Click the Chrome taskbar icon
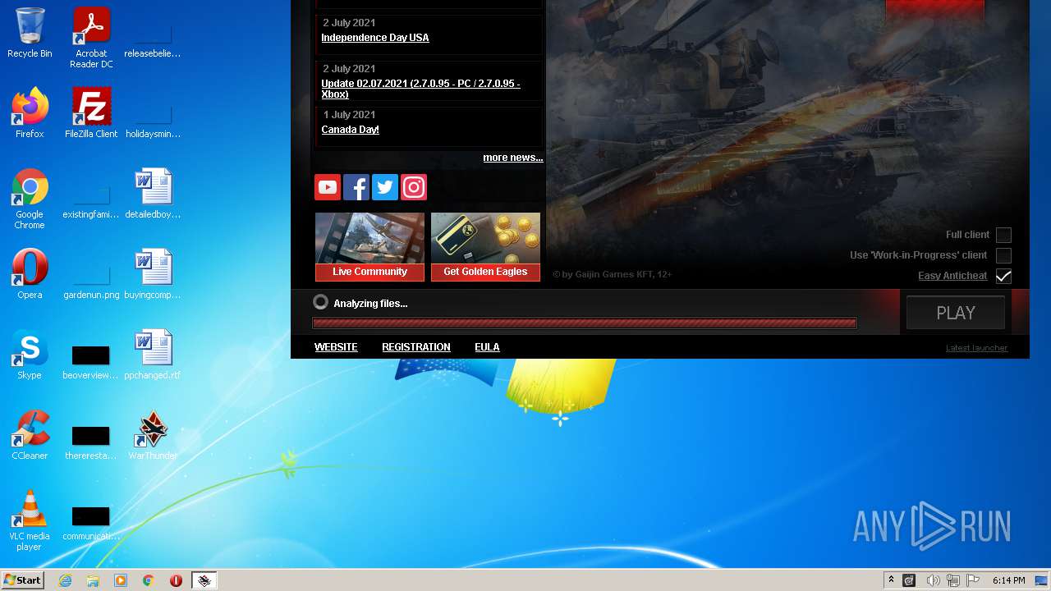Viewport: 1051px width, 591px height. point(149,580)
